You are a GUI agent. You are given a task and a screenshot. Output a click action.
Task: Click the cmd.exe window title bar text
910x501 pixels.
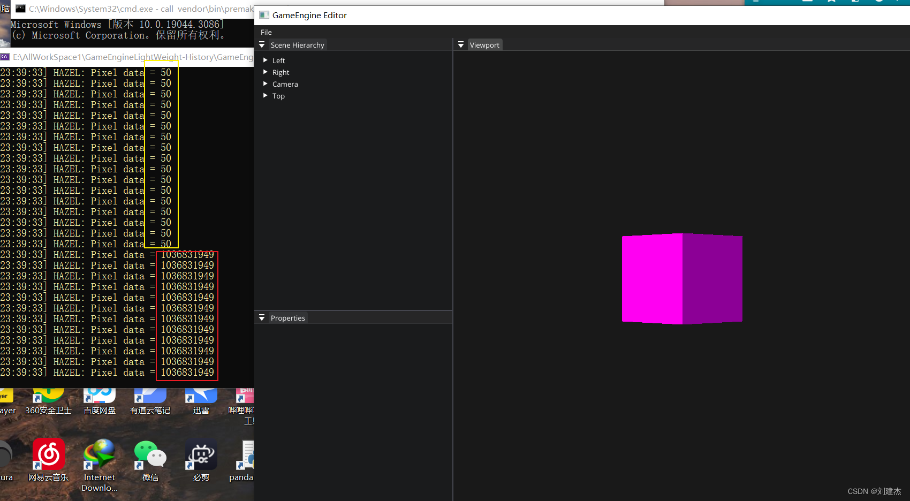pyautogui.click(x=141, y=9)
